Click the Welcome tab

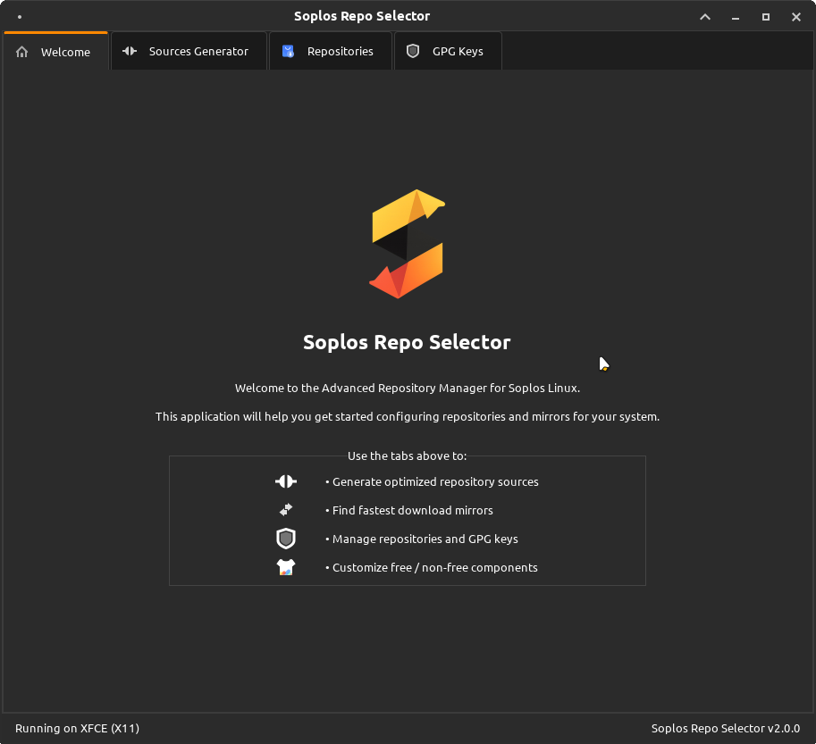[x=66, y=52]
